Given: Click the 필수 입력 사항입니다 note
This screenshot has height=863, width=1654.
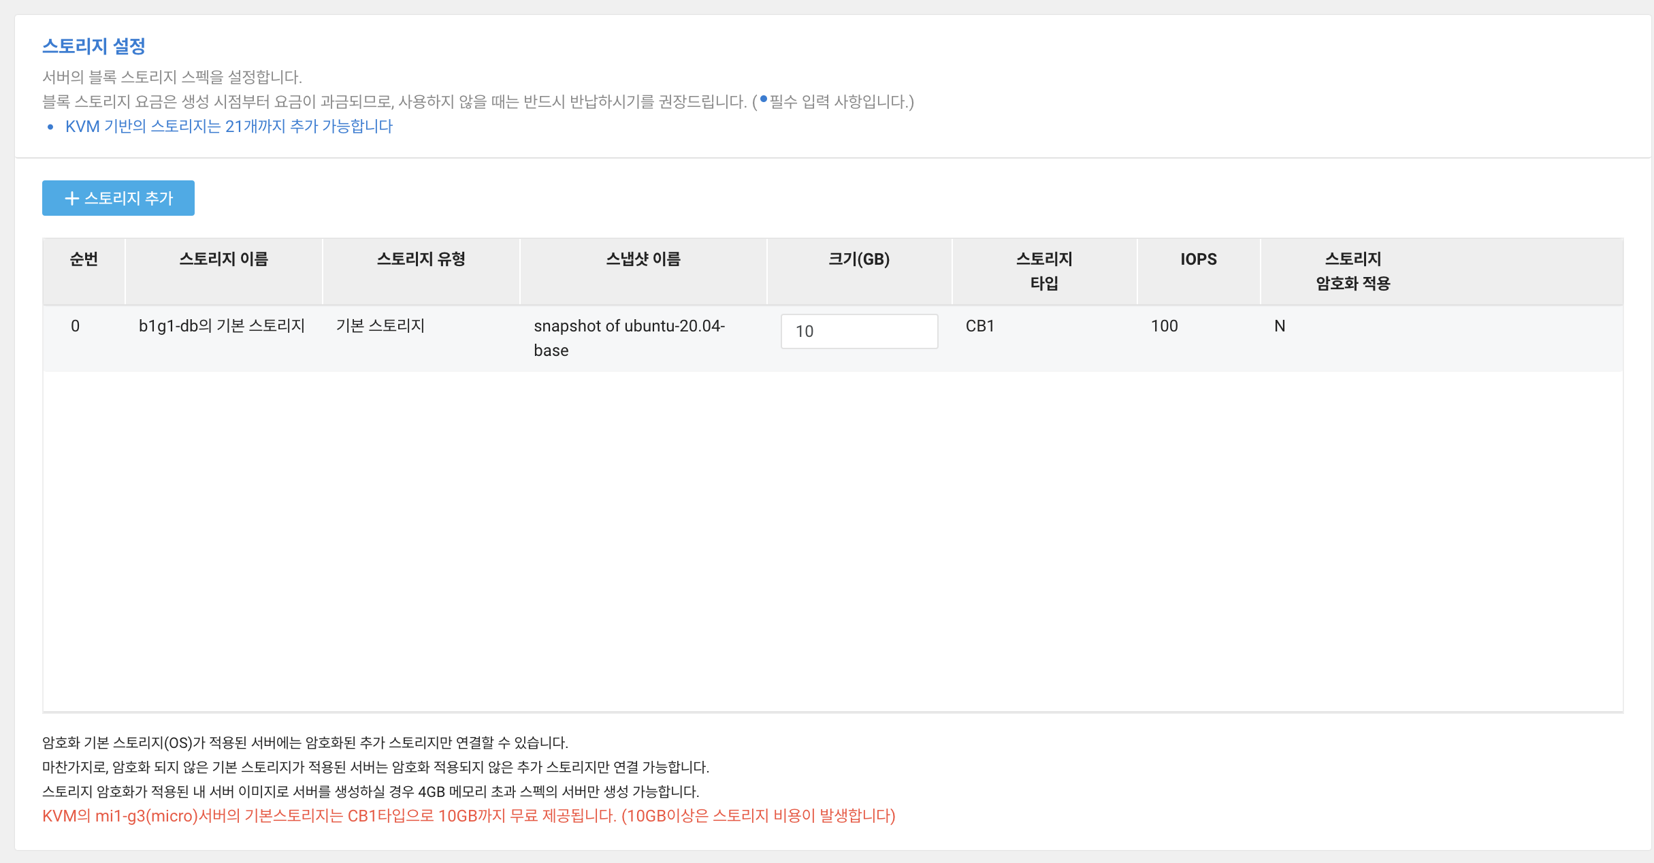Looking at the screenshot, I should (838, 102).
